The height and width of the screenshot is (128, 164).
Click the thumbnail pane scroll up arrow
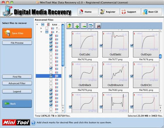tap(160, 108)
